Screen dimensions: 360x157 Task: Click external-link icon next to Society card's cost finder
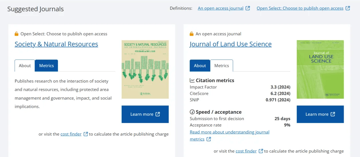[x=86, y=134]
